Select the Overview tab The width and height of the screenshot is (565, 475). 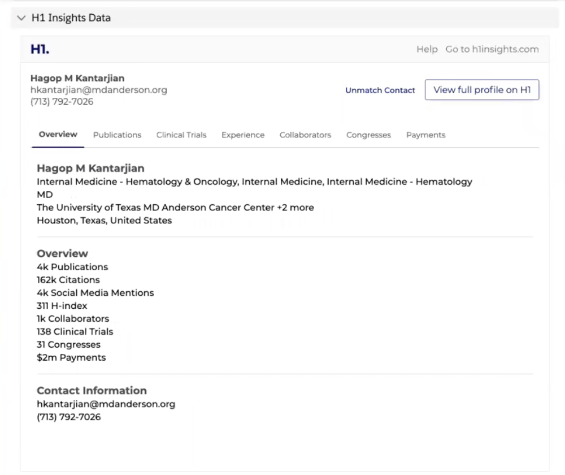(58, 135)
